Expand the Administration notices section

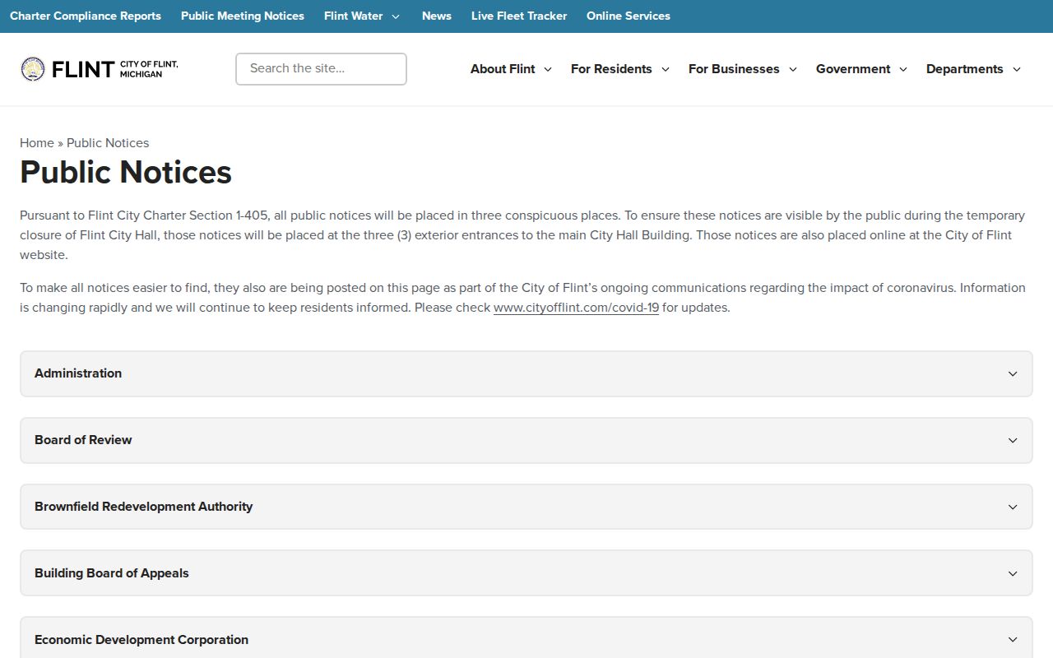(x=526, y=373)
